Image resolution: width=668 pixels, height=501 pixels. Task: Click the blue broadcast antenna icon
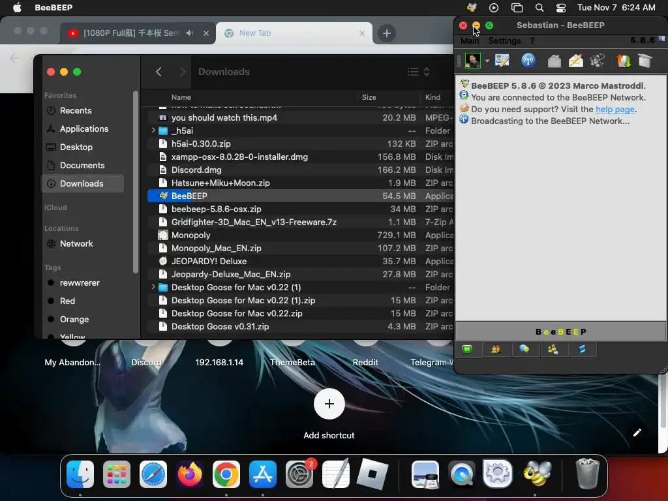point(528,61)
